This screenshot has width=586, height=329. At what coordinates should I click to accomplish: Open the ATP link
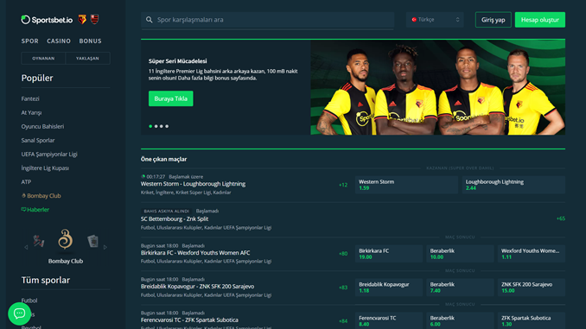pyautogui.click(x=26, y=182)
